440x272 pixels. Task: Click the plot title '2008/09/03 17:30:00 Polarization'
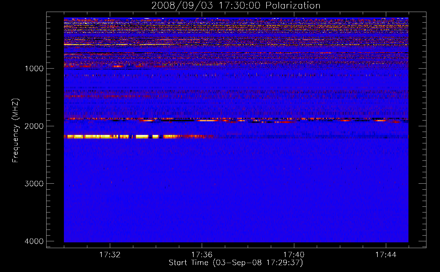click(x=236, y=5)
